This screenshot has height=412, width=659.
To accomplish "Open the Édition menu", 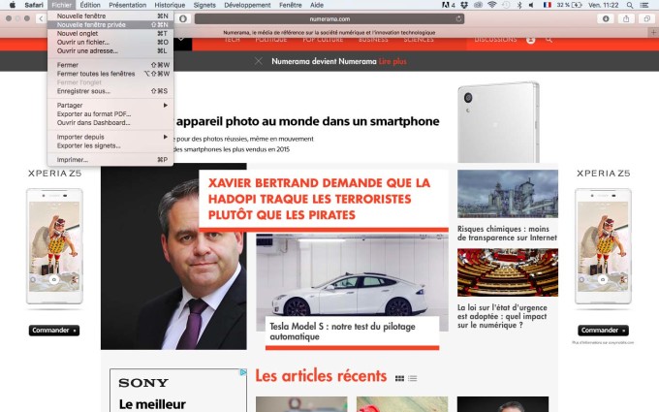I will coord(90,5).
